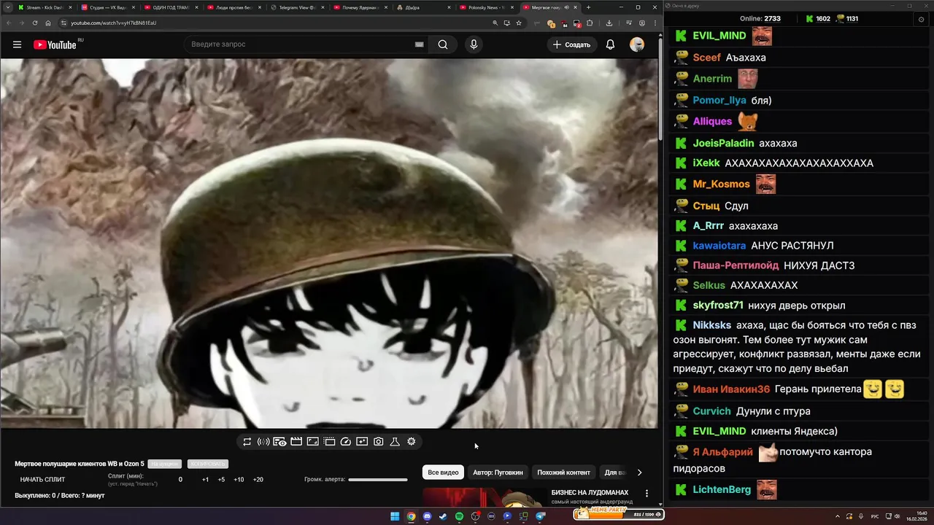This screenshot has width=934, height=525.
Task: Open YouTube notifications bell
Action: 610,44
